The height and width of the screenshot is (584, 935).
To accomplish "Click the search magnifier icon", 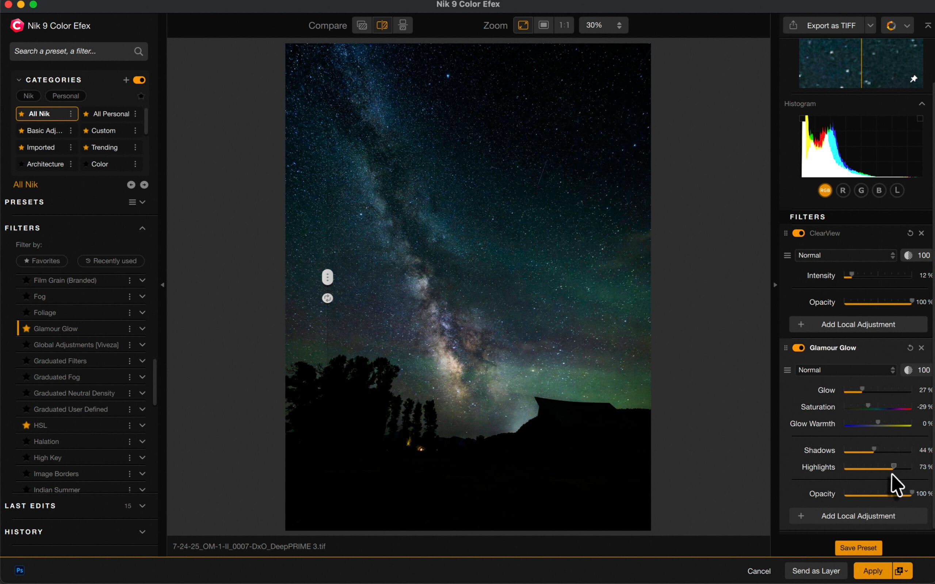I will [138, 51].
